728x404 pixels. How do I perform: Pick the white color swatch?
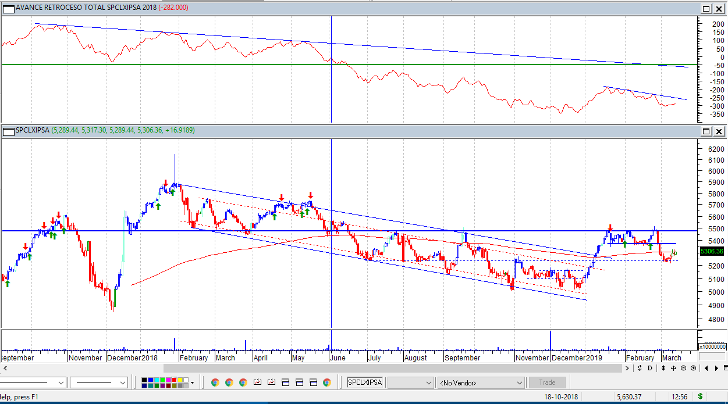coord(186,380)
